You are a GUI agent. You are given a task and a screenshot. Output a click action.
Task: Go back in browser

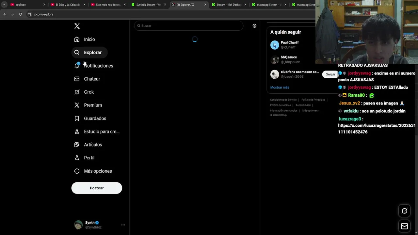point(5,14)
